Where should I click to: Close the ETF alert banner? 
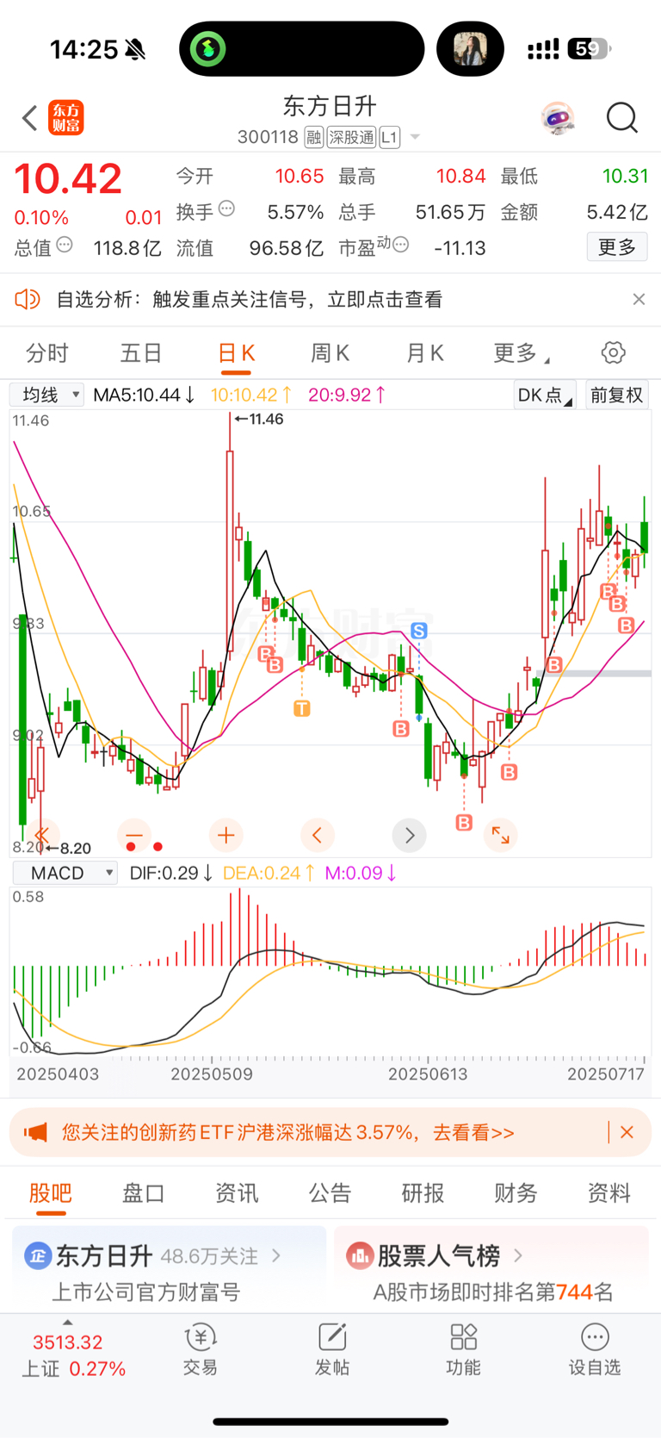tap(627, 1132)
